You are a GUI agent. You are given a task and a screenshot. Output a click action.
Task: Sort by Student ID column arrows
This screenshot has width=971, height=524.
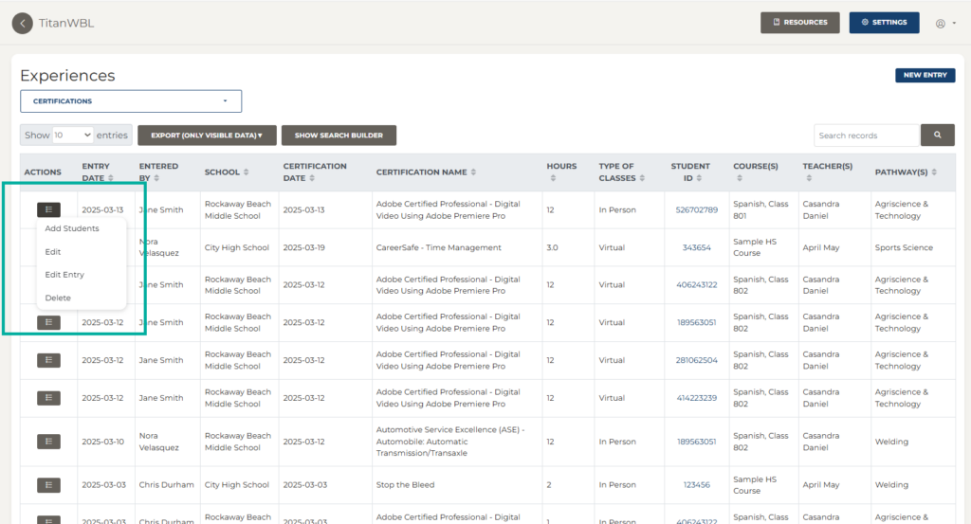(x=699, y=178)
